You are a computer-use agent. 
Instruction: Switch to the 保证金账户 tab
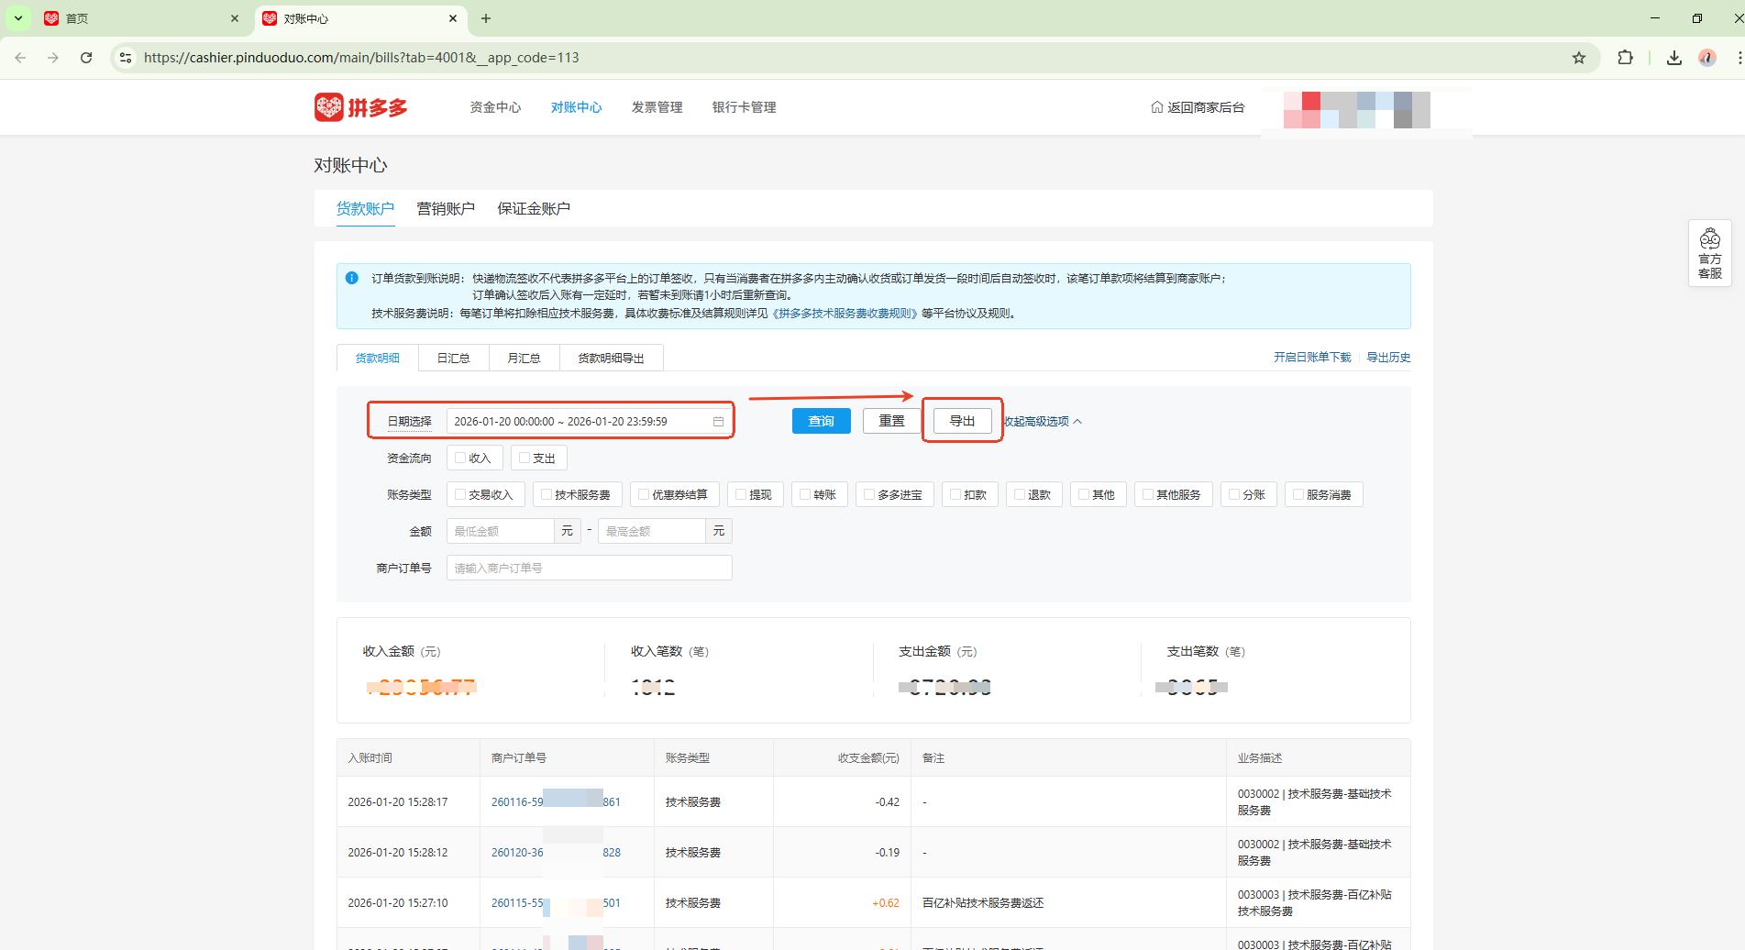coord(534,209)
